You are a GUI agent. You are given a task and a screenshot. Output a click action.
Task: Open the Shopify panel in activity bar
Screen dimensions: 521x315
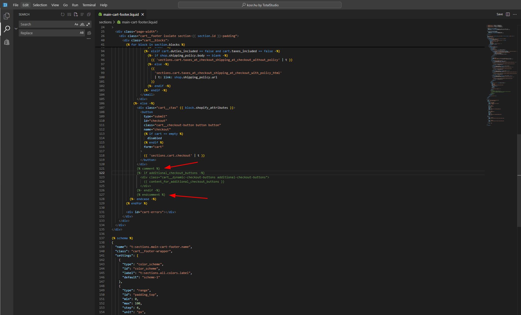(7, 42)
